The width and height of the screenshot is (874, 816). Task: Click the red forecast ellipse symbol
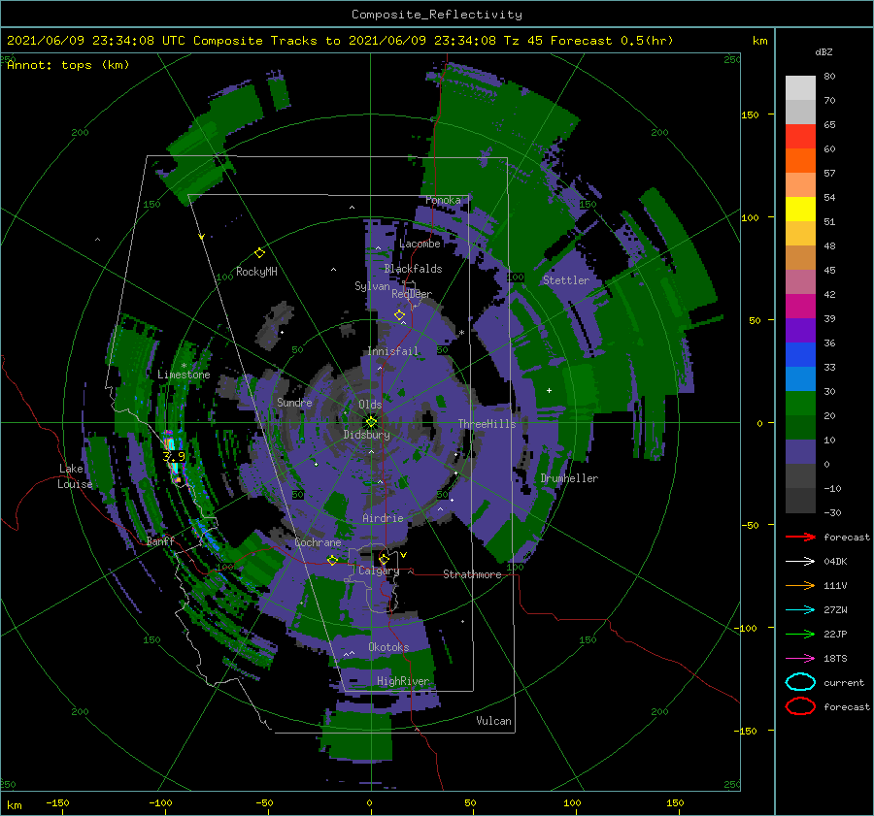coord(800,706)
